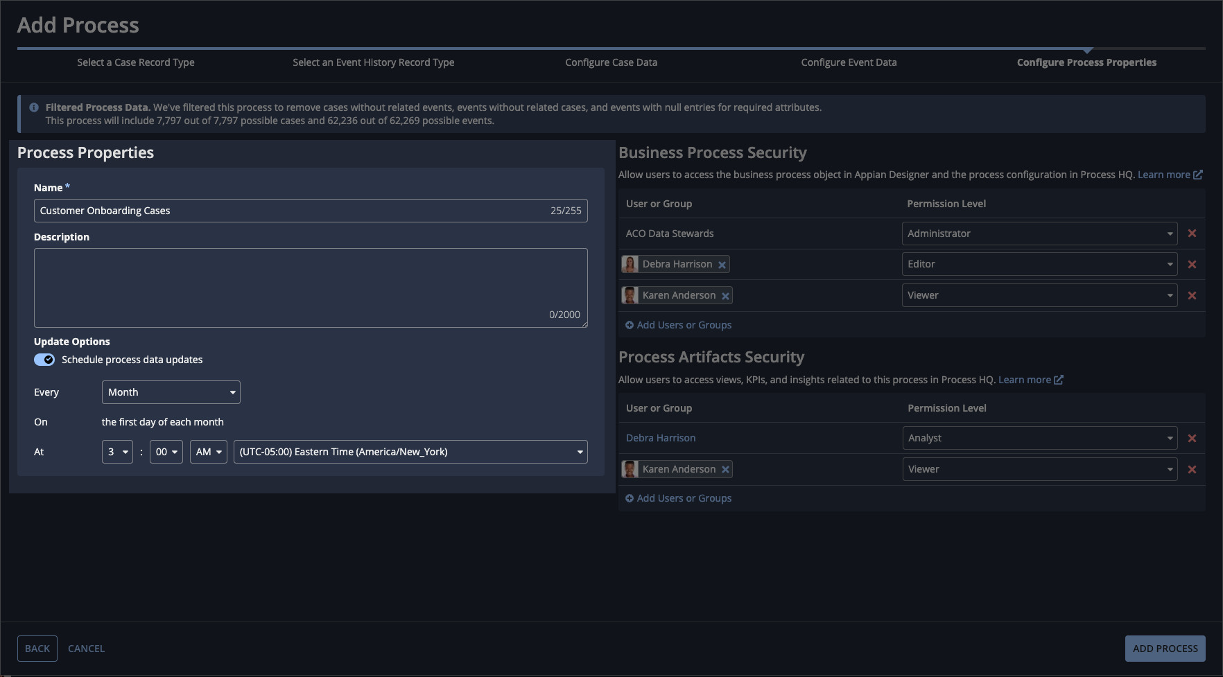
Task: Click the Back button
Action: tap(37, 649)
